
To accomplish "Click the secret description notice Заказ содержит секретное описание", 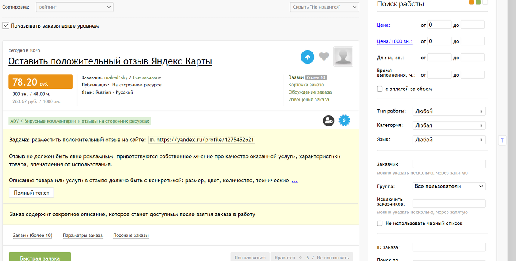I will coord(132,214).
